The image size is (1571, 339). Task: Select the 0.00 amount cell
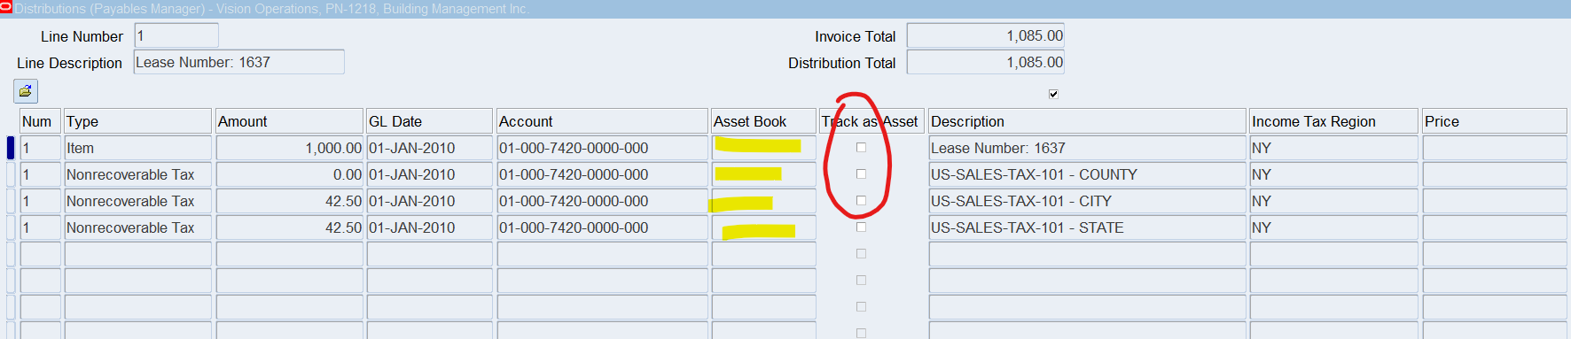pos(290,174)
